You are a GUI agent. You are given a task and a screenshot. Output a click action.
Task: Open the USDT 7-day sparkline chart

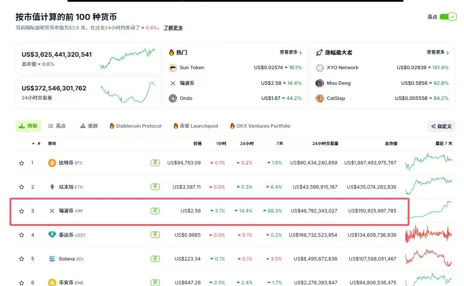[429, 234]
